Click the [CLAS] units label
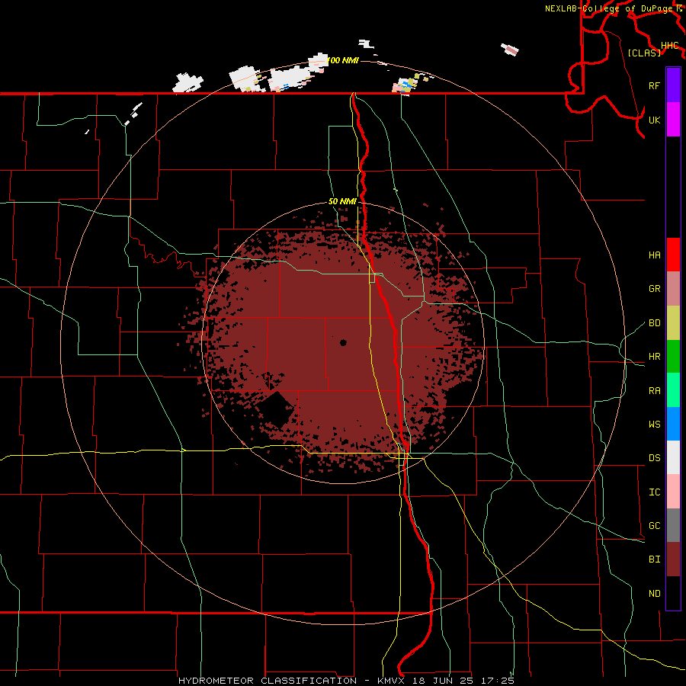Viewport: 686px width, 686px height. coord(644,53)
